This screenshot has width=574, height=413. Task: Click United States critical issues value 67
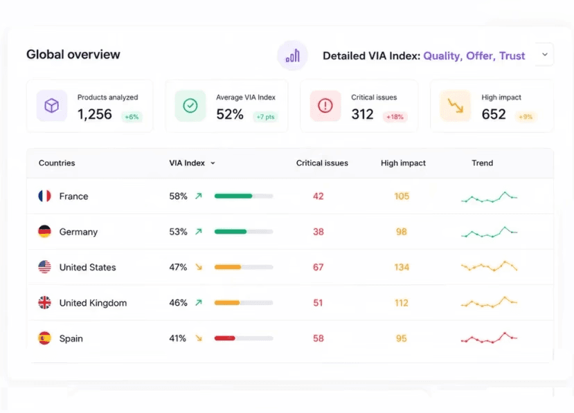[318, 268]
